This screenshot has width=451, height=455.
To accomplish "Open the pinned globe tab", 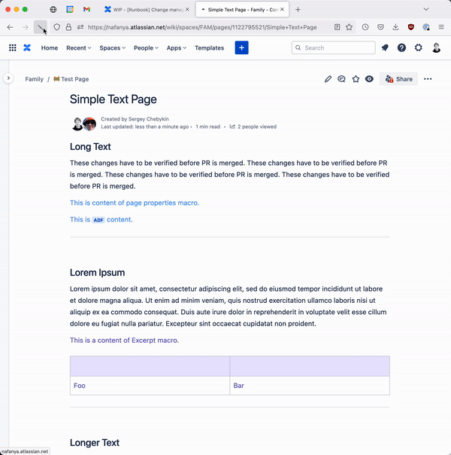I will [53, 10].
